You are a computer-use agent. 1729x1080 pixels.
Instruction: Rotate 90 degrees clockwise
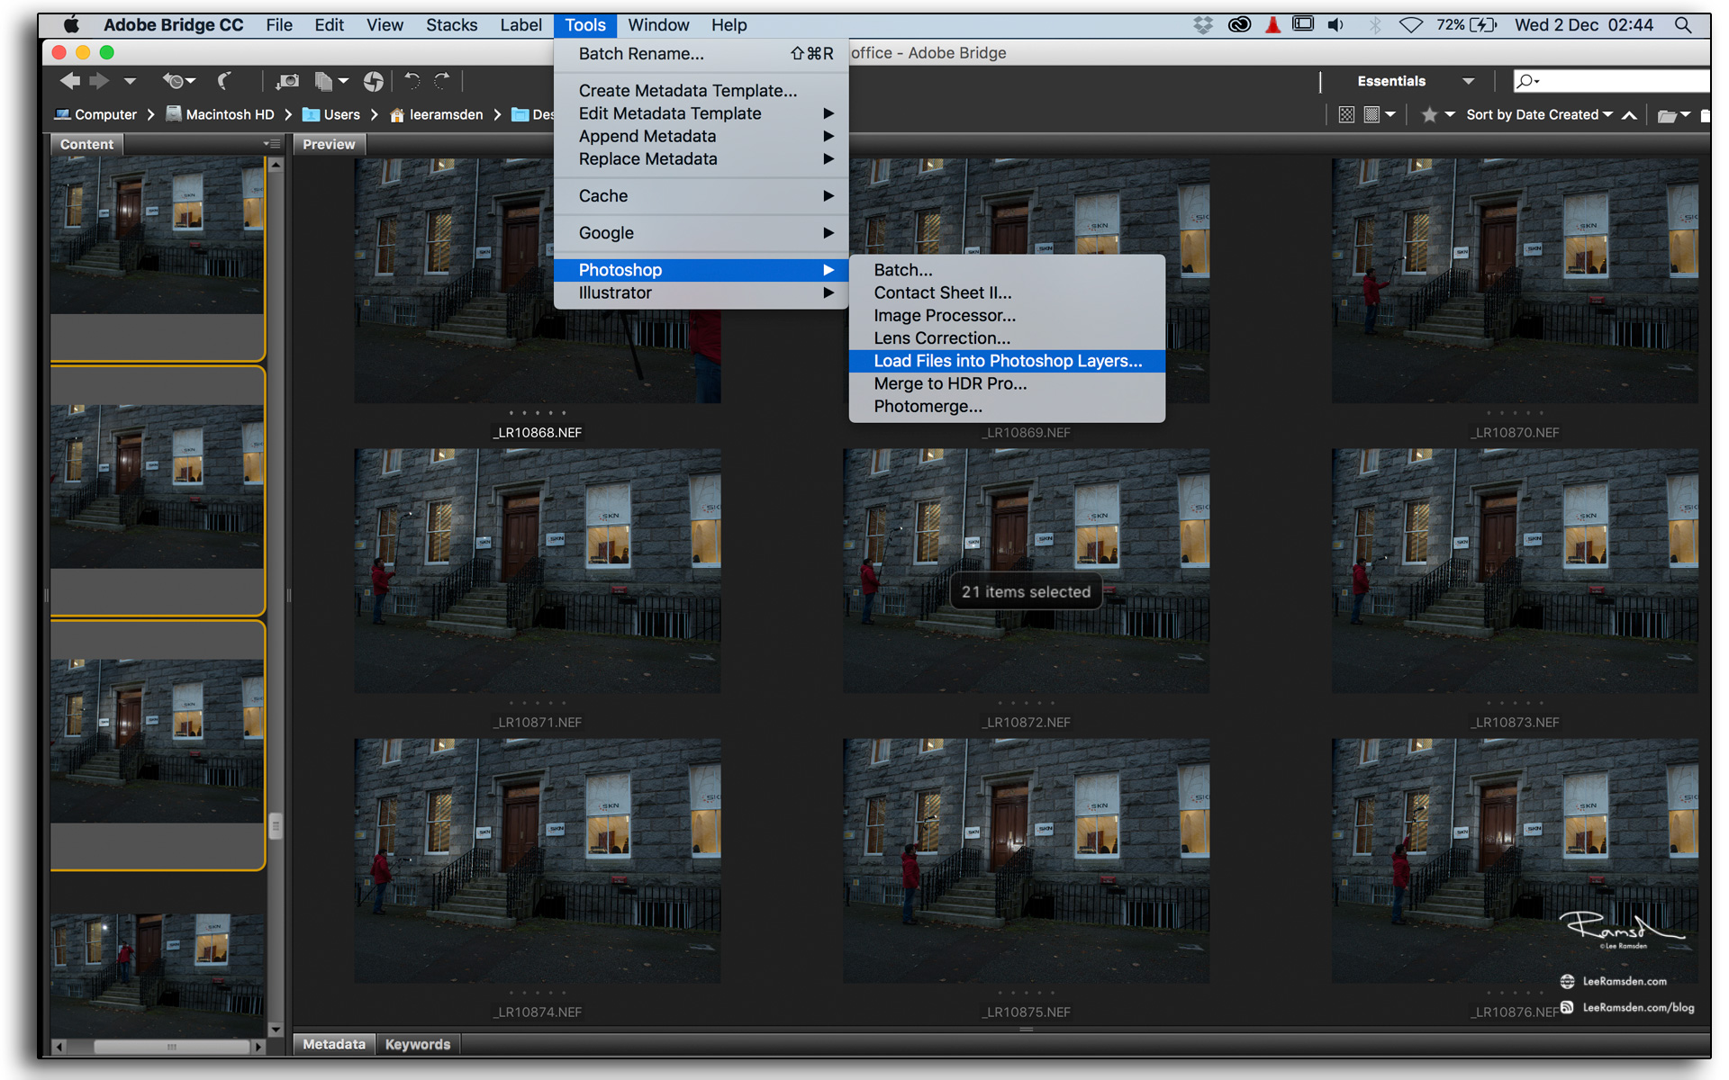coord(442,81)
